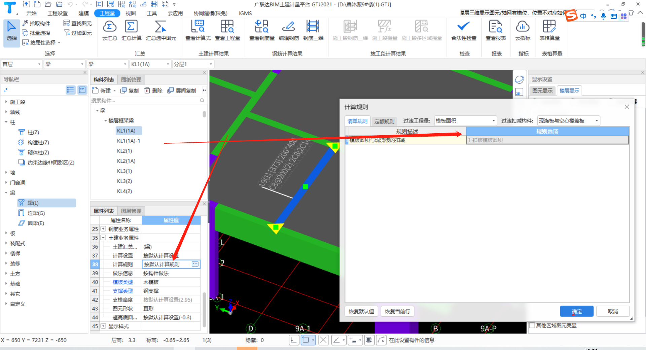This screenshot has width=646, height=350.
Task: Open 过滤工程量 dropdown showing 模板面积
Action: coord(465,120)
